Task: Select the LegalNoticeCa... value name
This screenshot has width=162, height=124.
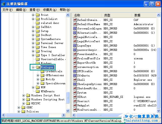Action: coord(89,37)
